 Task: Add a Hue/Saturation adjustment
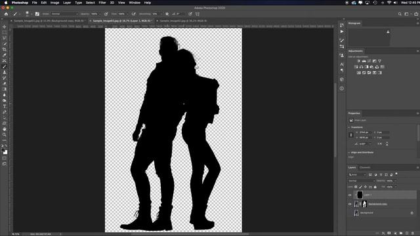pos(356,67)
